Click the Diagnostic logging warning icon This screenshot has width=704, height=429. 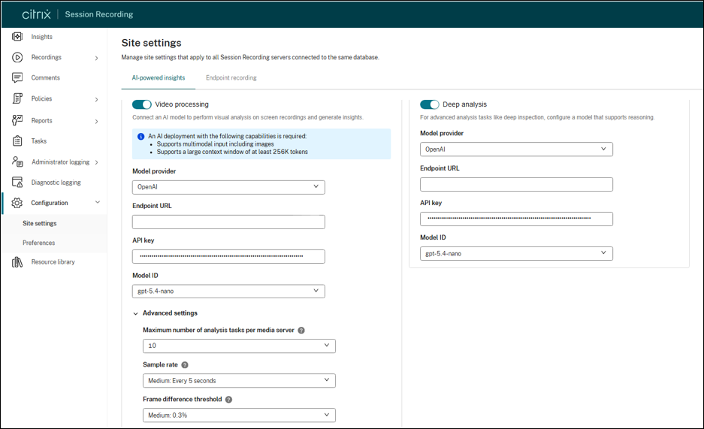(x=17, y=182)
